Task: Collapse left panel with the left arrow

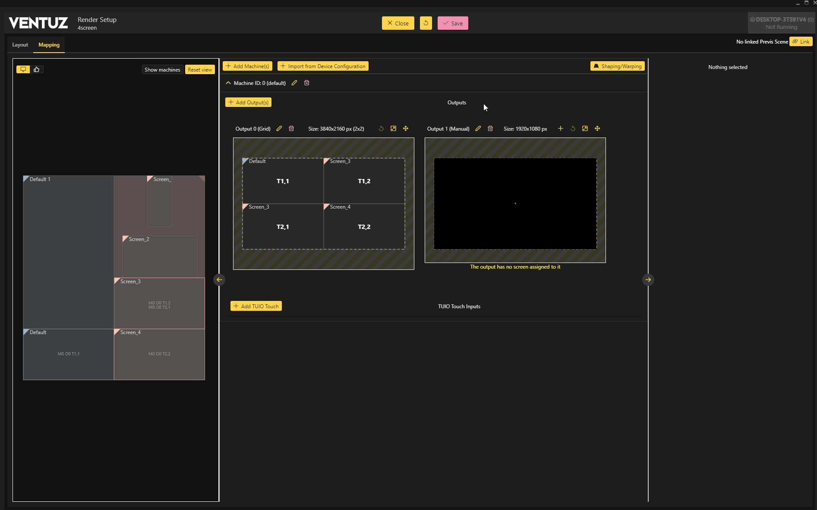Action: tap(219, 280)
